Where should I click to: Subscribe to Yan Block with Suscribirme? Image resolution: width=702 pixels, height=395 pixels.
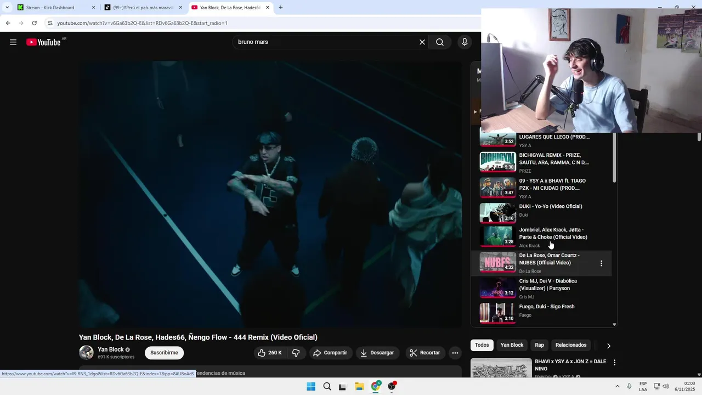pos(164,353)
